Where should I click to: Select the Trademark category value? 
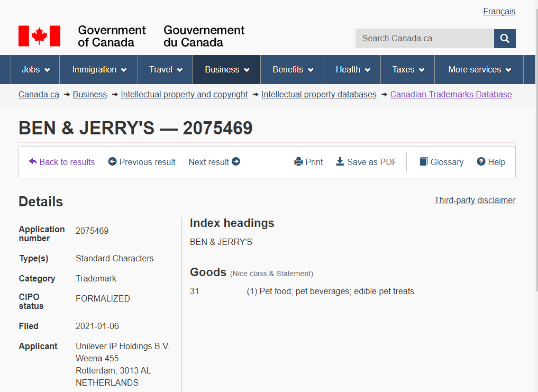96,278
